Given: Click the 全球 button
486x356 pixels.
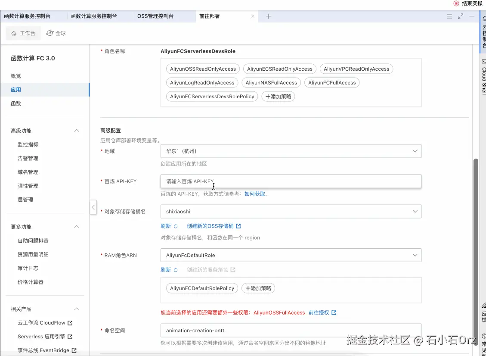Looking at the screenshot, I should click(x=56, y=33).
